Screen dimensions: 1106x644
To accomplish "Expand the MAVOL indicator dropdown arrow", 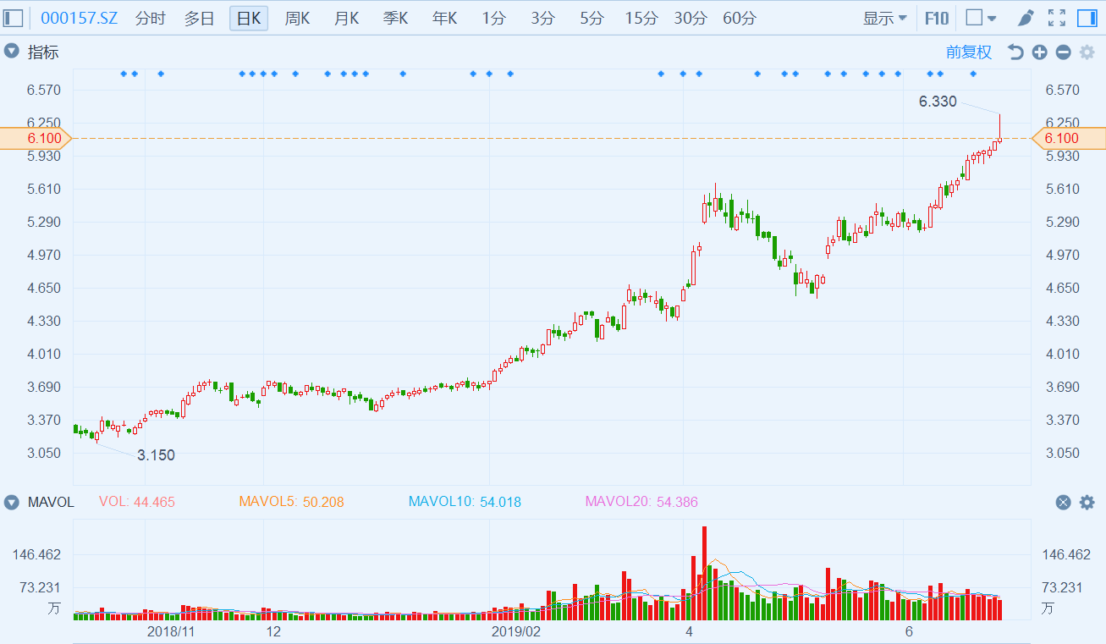I will click(12, 502).
